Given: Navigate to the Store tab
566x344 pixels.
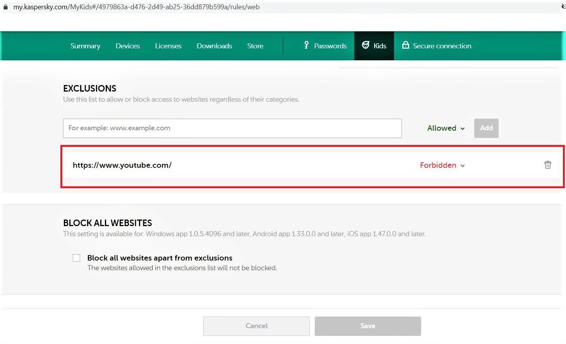Looking at the screenshot, I should pyautogui.click(x=255, y=46).
